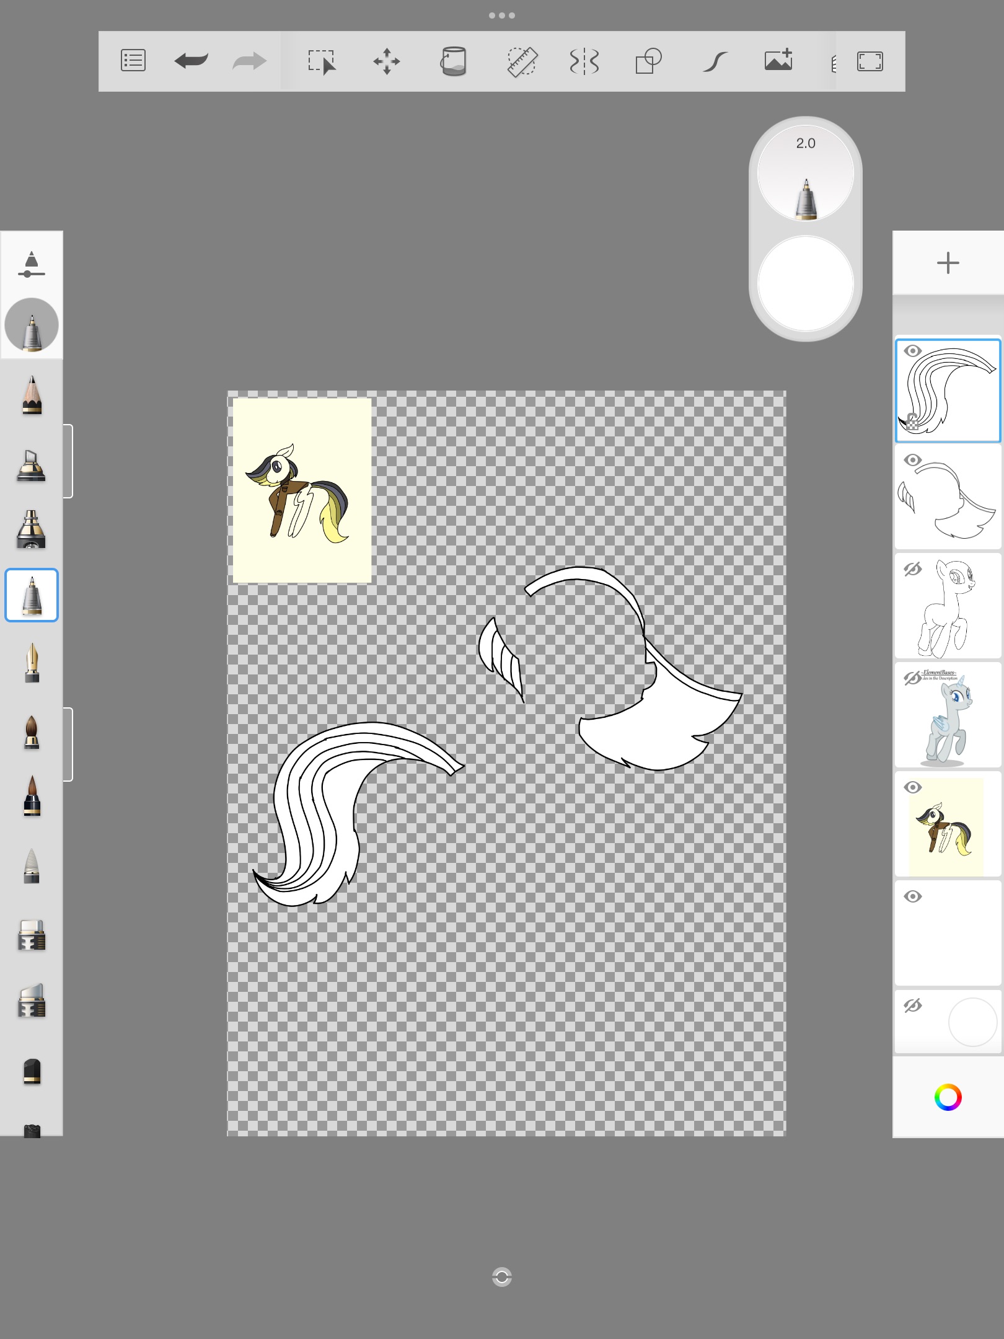Turn on Predictive Stroke curve tool
The width and height of the screenshot is (1004, 1339).
point(715,61)
